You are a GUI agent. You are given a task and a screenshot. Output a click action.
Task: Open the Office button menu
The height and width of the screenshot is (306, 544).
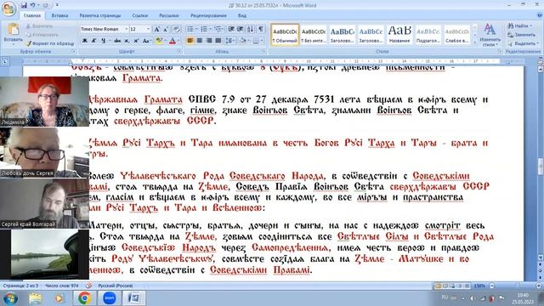[x=8, y=9]
